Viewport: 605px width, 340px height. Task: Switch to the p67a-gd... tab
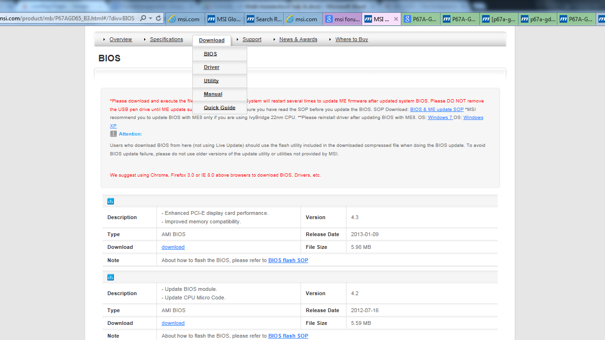[x=539, y=19]
